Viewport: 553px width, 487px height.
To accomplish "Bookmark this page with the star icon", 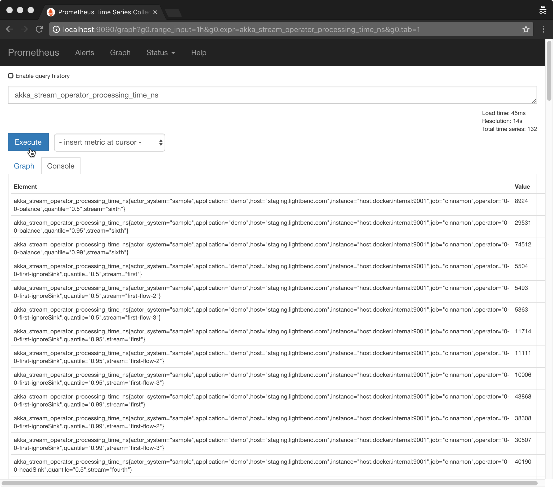I will coord(526,29).
